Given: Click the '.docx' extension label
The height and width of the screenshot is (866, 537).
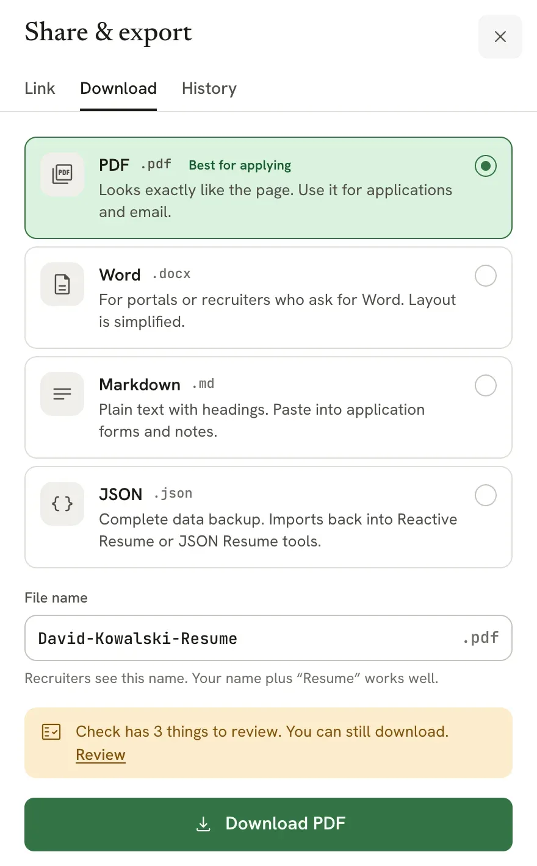Looking at the screenshot, I should click(171, 274).
